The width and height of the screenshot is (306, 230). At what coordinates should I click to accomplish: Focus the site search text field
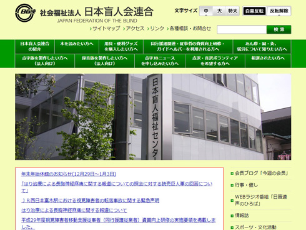point(242,29)
